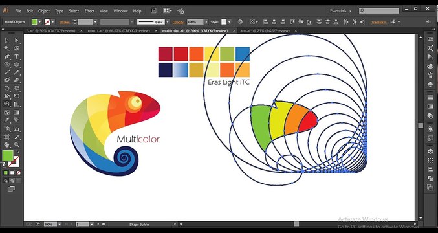The width and height of the screenshot is (438, 233).
Task: Select the Ellipse shape tool
Action: [16, 65]
